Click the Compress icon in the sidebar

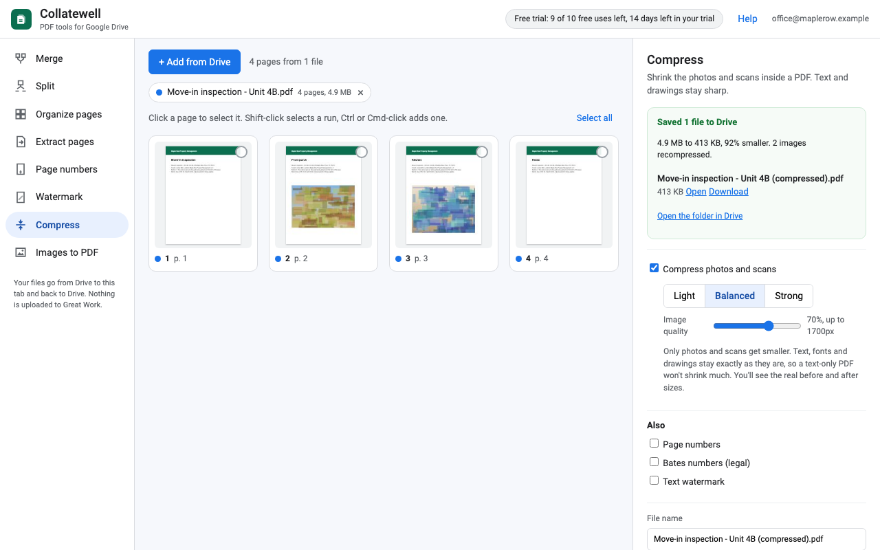(21, 225)
